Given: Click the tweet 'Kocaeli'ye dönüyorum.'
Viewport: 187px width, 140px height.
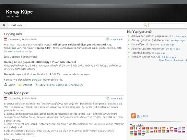Looking at the screenshot, I should pyautogui.click(x=145, y=44).
